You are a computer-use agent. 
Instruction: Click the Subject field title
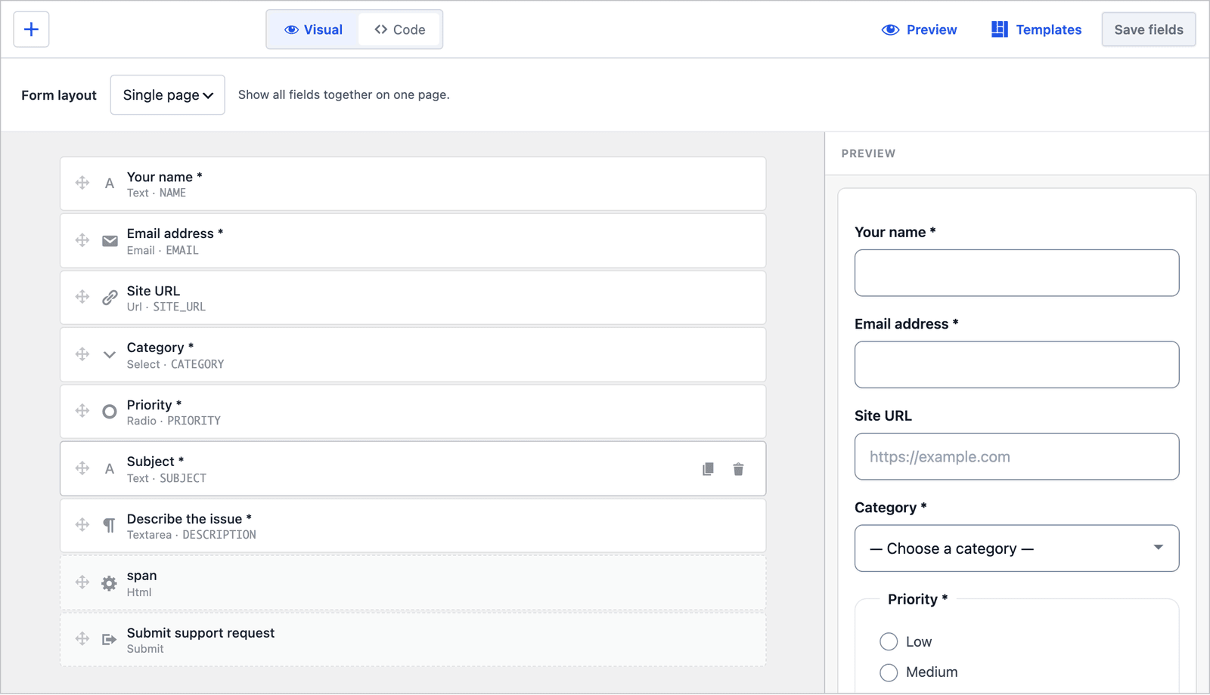point(155,462)
